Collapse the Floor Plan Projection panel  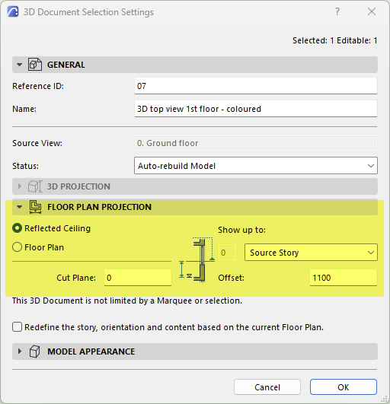(19, 207)
